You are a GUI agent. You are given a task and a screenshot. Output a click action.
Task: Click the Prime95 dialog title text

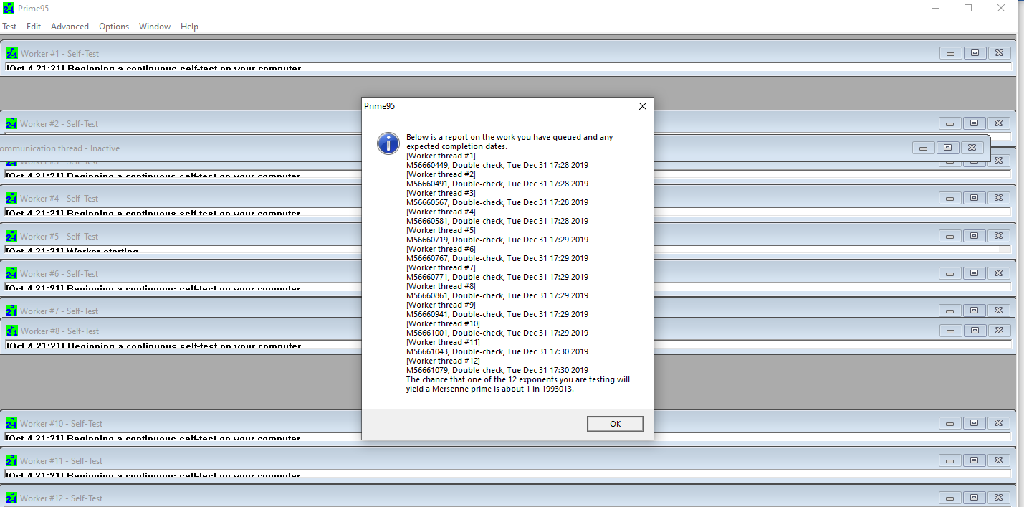pos(379,106)
